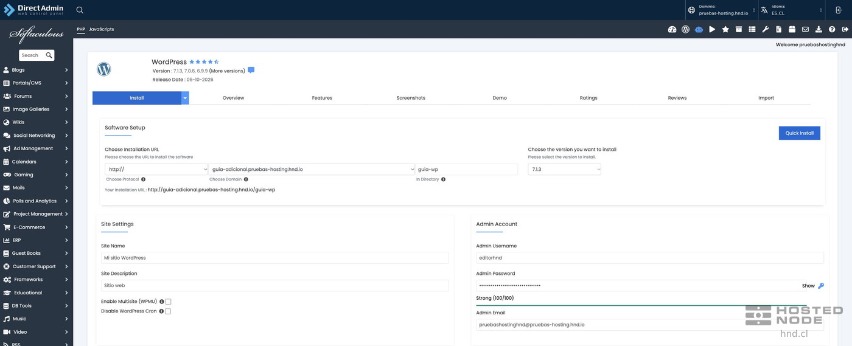Switch to the Screenshots tab

coord(411,98)
